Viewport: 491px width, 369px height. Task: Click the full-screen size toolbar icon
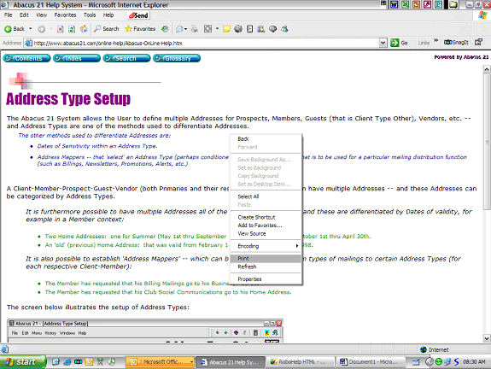tap(208, 29)
